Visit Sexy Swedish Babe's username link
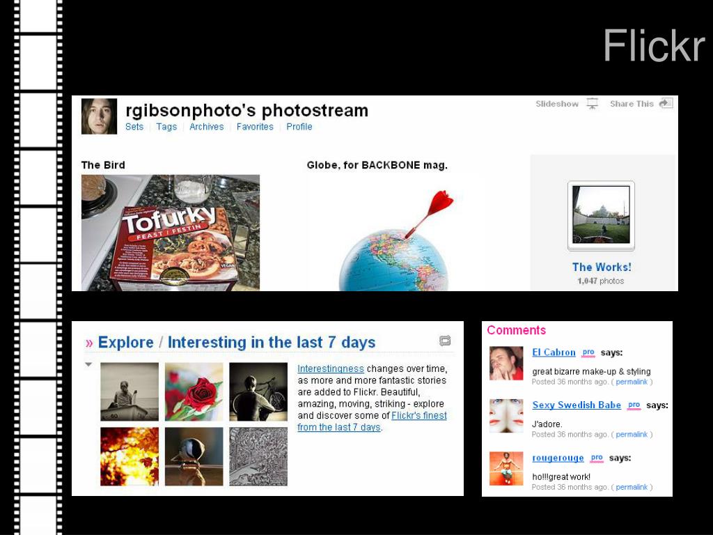 577,405
